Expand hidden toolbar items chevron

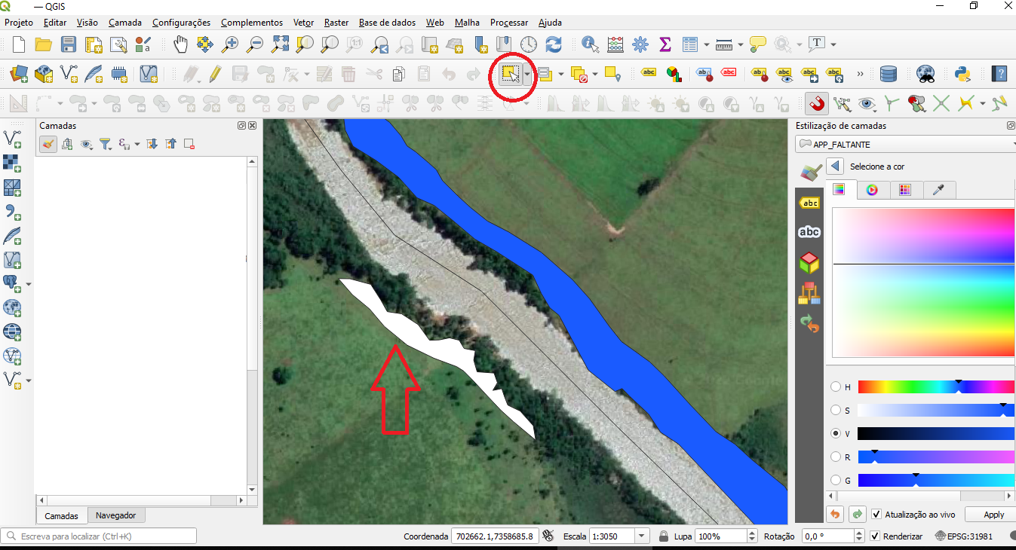860,74
